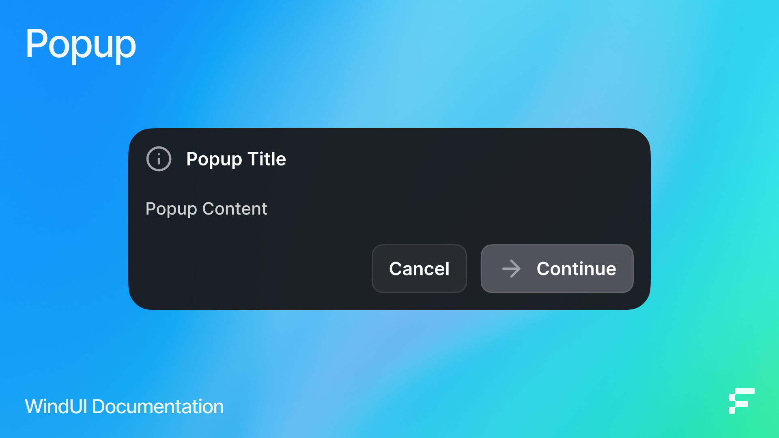
Task: Click the "Popup Content" body text
Action: pyautogui.click(x=206, y=209)
